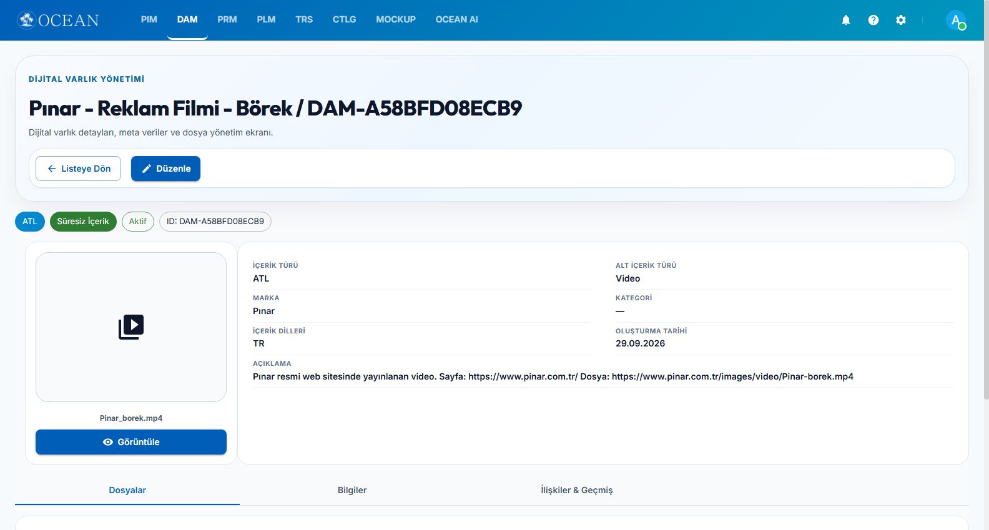Open the OCEAN AI module
Viewport: 989px width, 530px height.
coord(456,19)
